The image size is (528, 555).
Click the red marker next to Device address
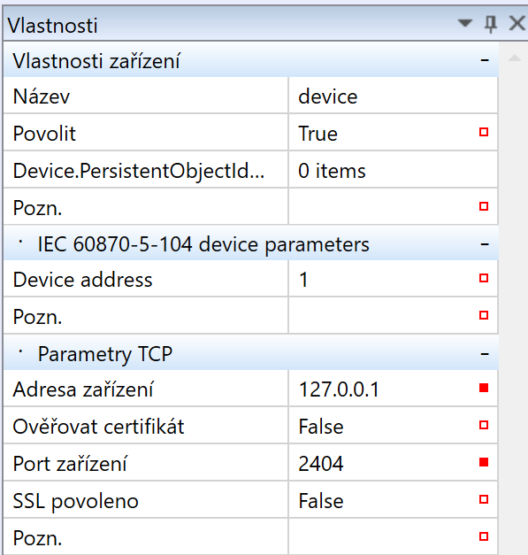click(484, 278)
